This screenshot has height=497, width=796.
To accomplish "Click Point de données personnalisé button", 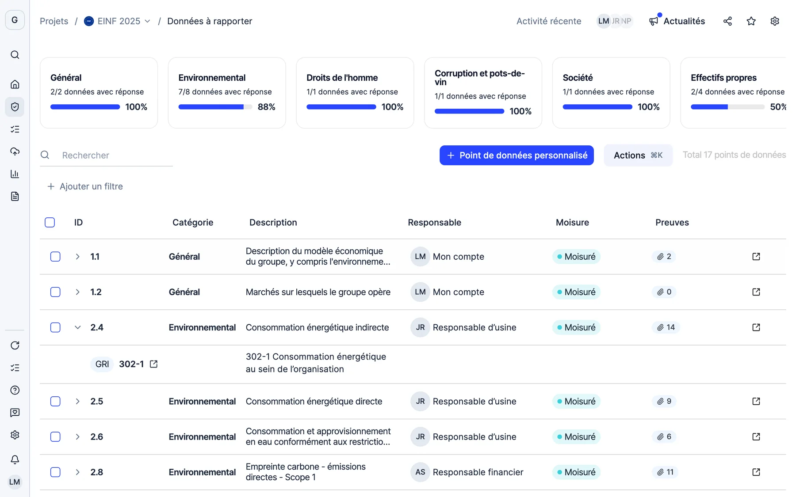I will point(517,156).
